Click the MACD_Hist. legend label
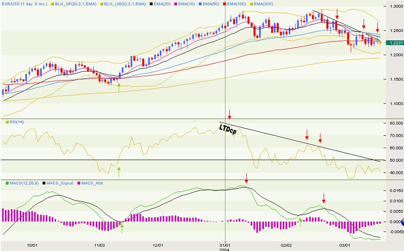 [92, 183]
